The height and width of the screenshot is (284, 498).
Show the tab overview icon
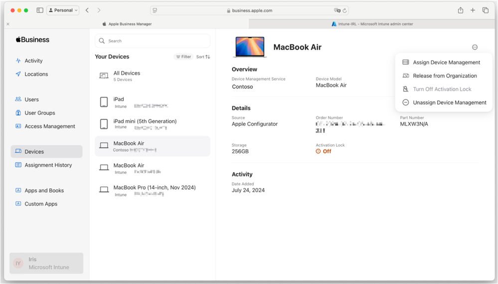[x=486, y=10]
